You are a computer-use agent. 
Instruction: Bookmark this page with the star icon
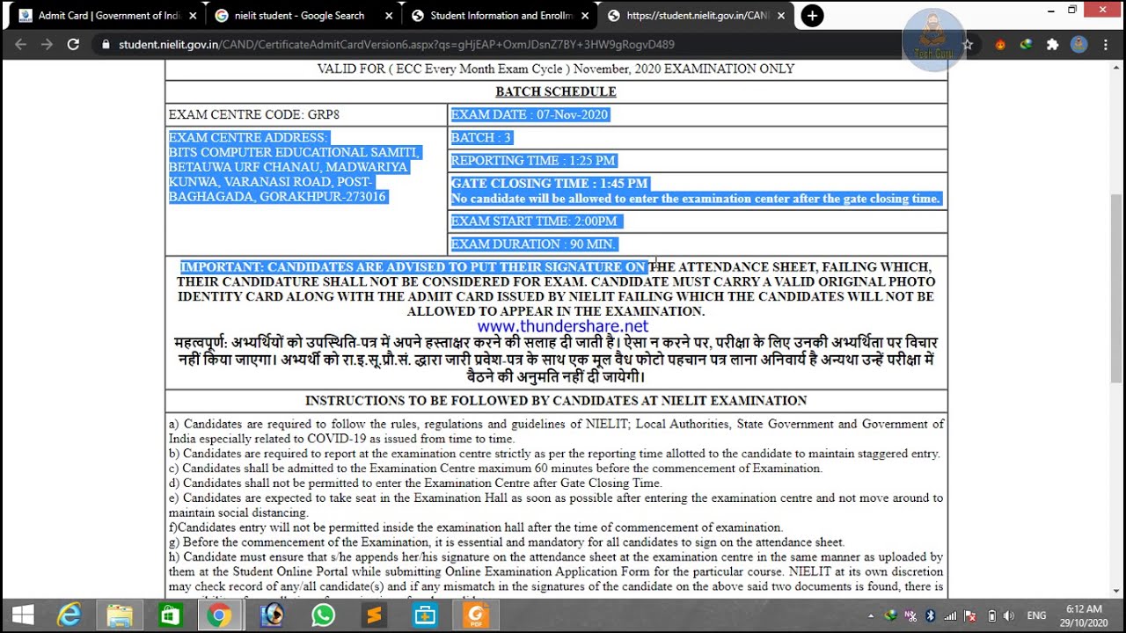click(x=968, y=44)
